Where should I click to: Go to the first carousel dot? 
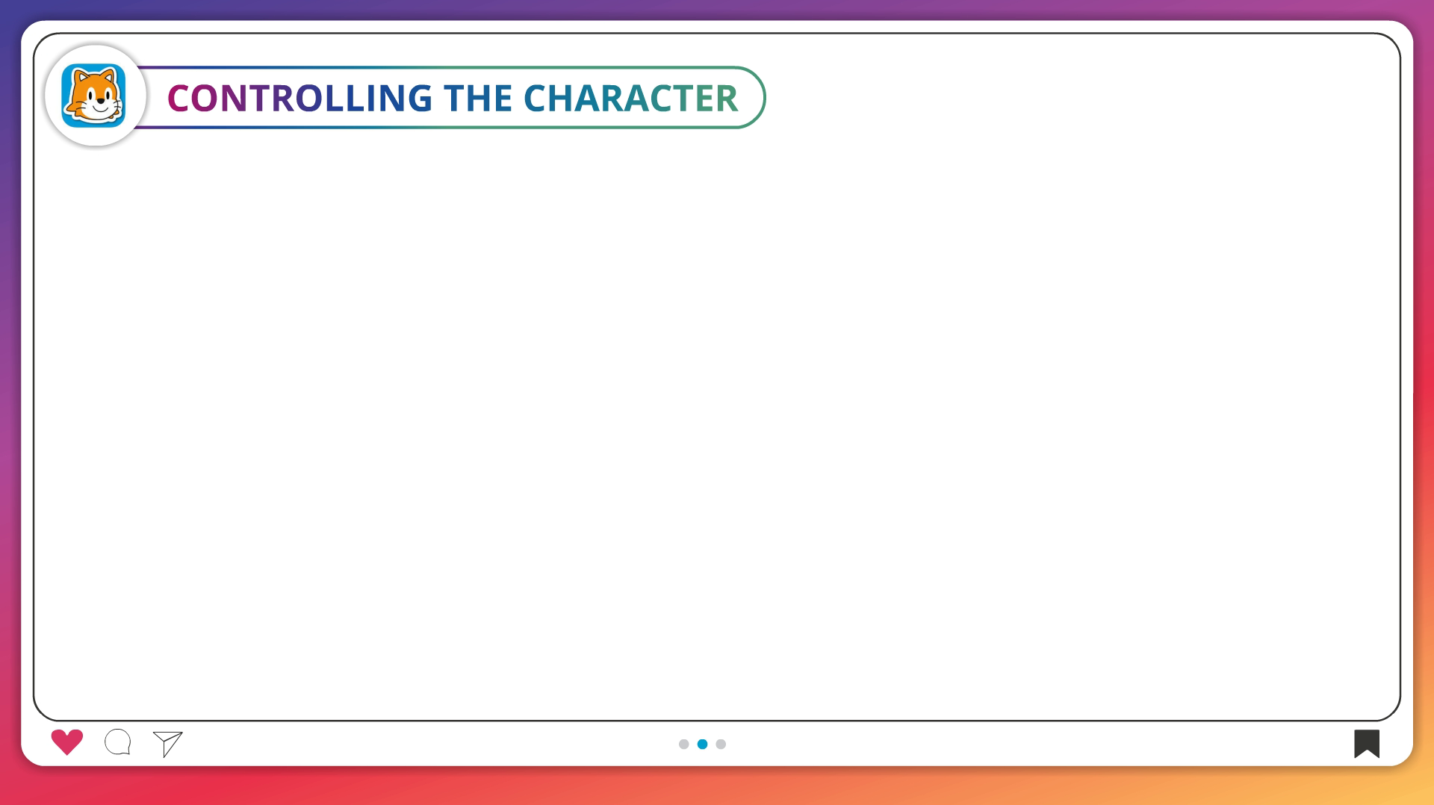click(683, 744)
